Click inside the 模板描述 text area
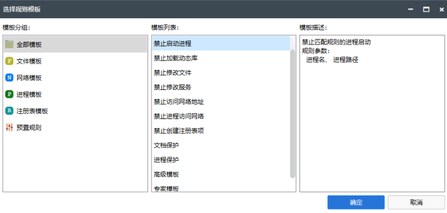This screenshot has height=213, width=447. (372, 113)
